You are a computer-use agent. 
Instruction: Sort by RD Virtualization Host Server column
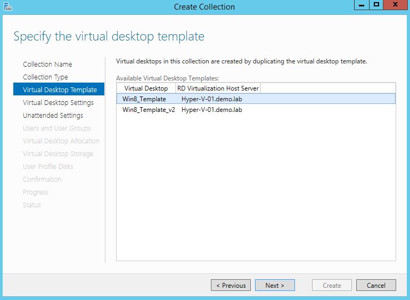click(x=218, y=88)
